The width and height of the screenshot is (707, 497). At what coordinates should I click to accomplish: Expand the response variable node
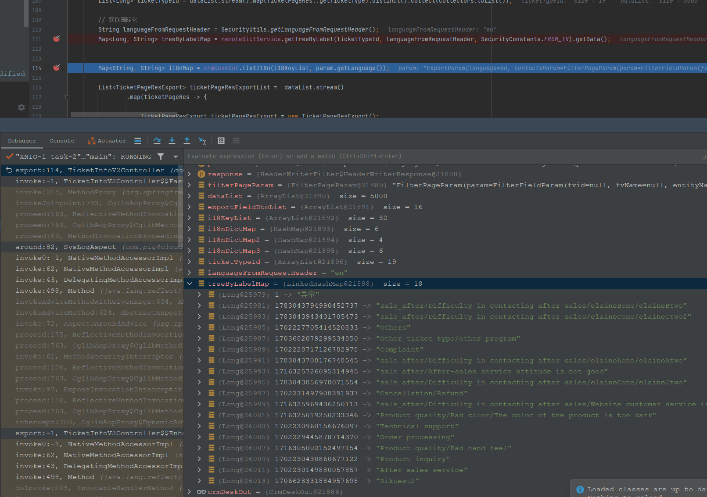[x=190, y=174]
